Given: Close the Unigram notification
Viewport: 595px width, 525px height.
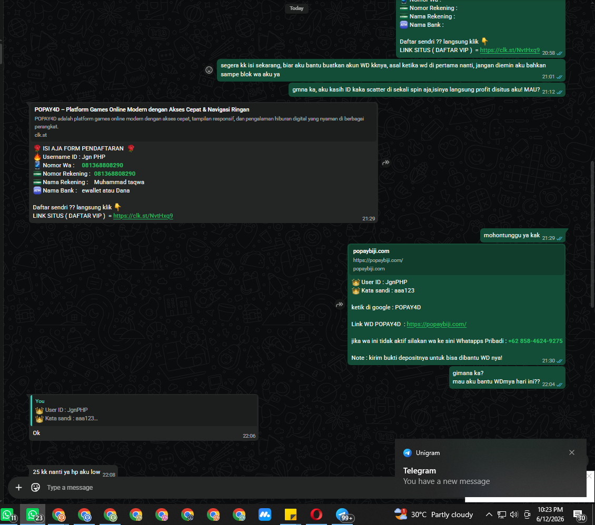Looking at the screenshot, I should coord(571,452).
